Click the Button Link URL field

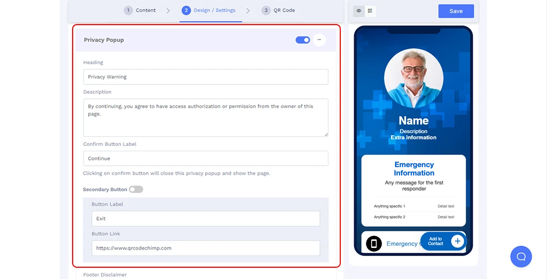(x=206, y=248)
